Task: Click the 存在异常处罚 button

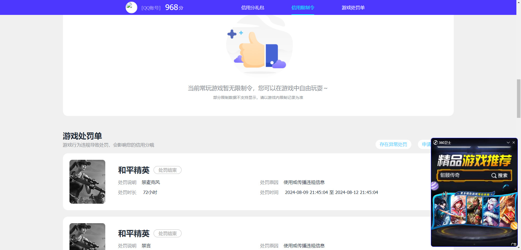Action: pos(393,144)
